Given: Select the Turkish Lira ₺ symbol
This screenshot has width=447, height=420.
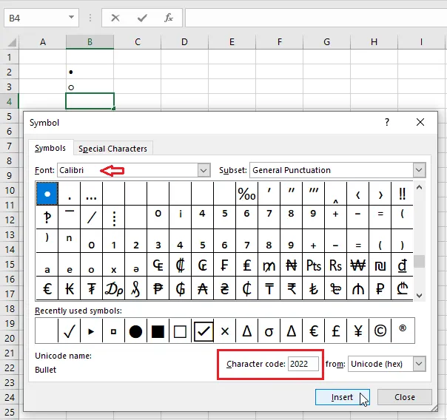Looking at the screenshot, I should (x=314, y=288).
